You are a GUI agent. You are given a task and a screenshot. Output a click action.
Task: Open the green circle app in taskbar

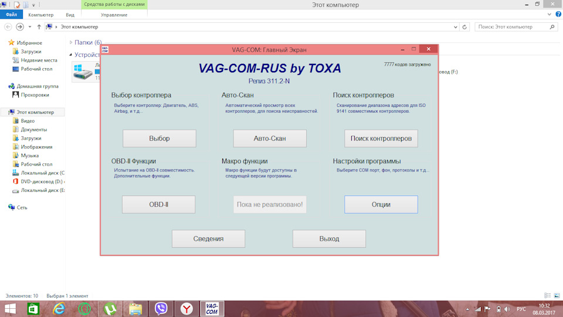click(84, 309)
